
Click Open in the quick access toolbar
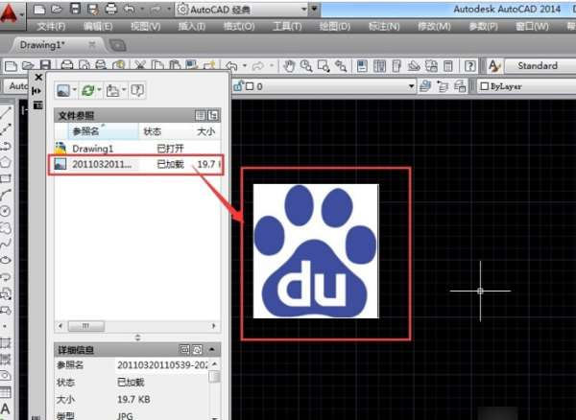point(57,10)
